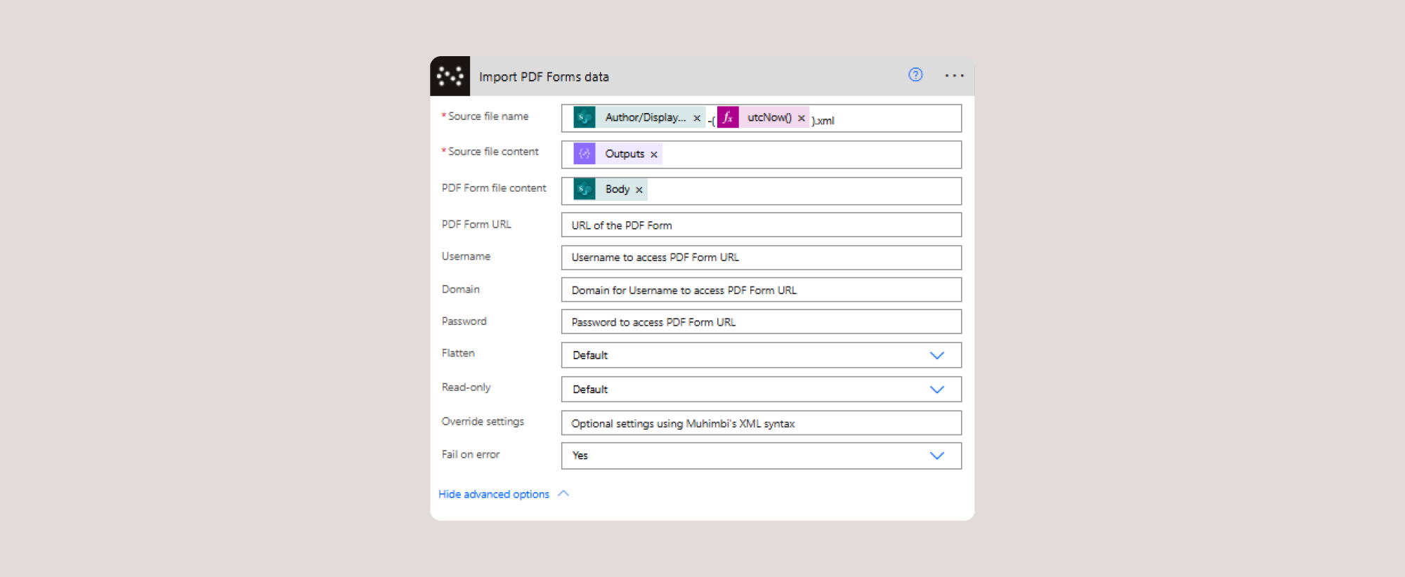Select the Password input field
The height and width of the screenshot is (577, 1405).
point(761,322)
